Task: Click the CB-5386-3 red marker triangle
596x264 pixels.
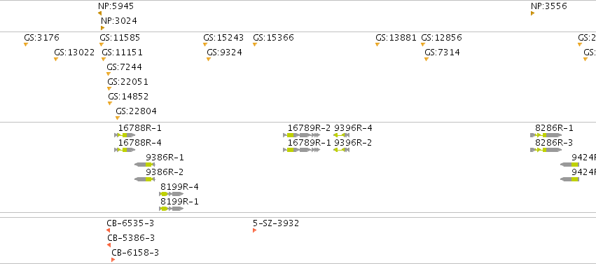Action: click(x=109, y=245)
